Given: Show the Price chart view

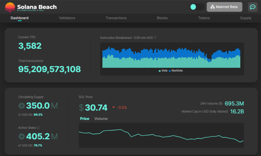Looking at the screenshot, I should [x=85, y=119].
